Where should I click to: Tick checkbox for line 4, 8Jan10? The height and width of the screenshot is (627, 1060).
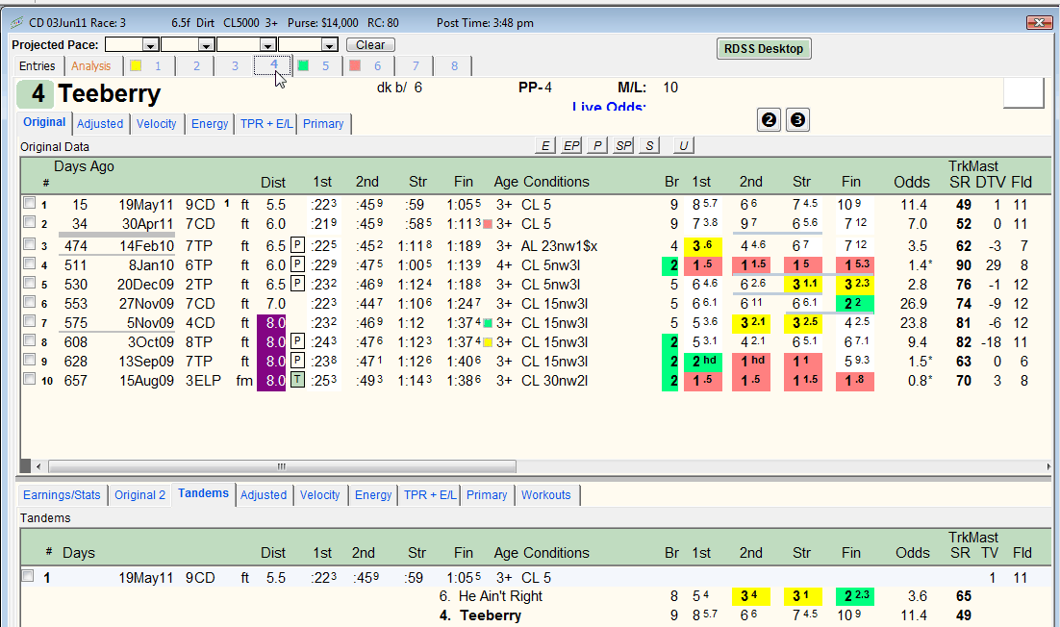[x=29, y=263]
